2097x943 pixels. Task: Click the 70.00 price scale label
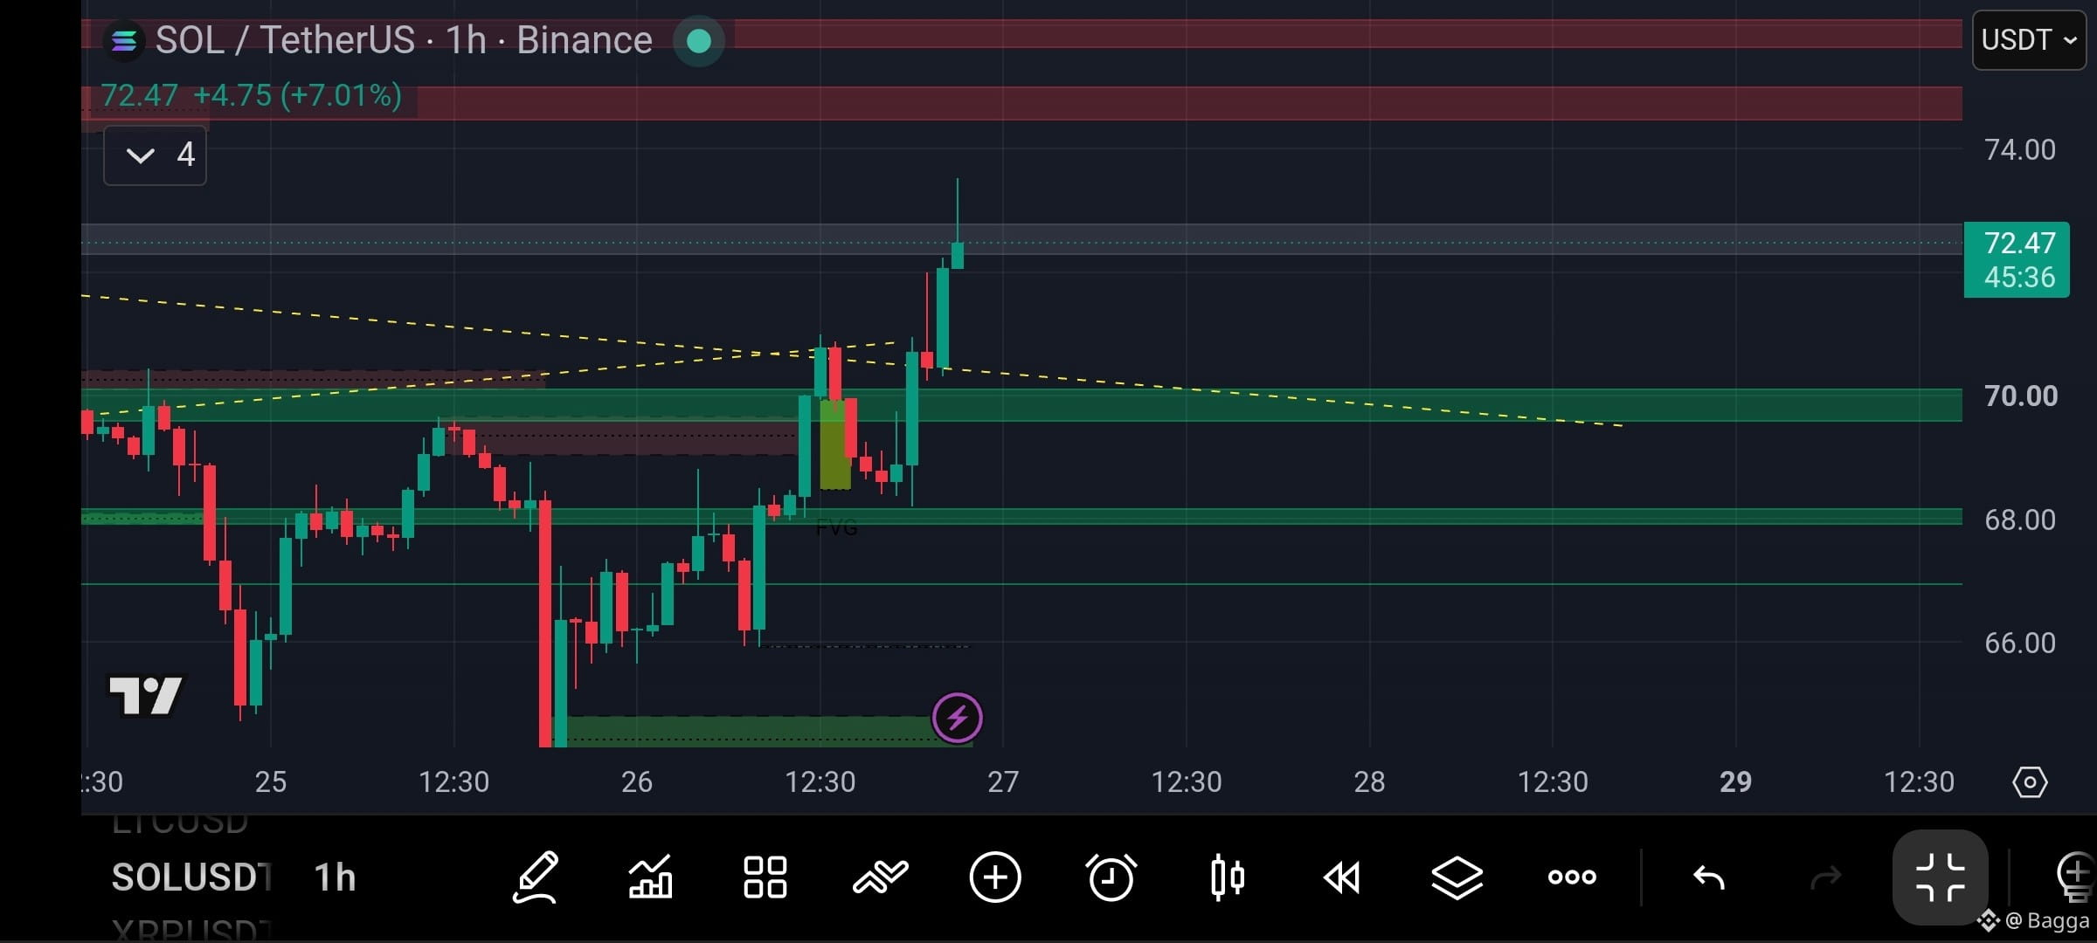[2020, 396]
